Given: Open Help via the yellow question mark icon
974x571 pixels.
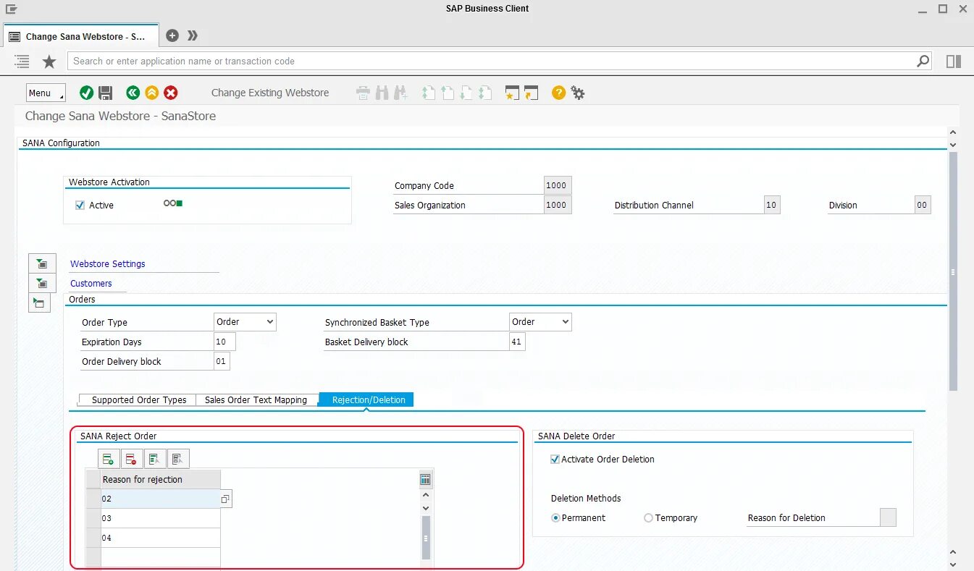Looking at the screenshot, I should click(x=557, y=93).
